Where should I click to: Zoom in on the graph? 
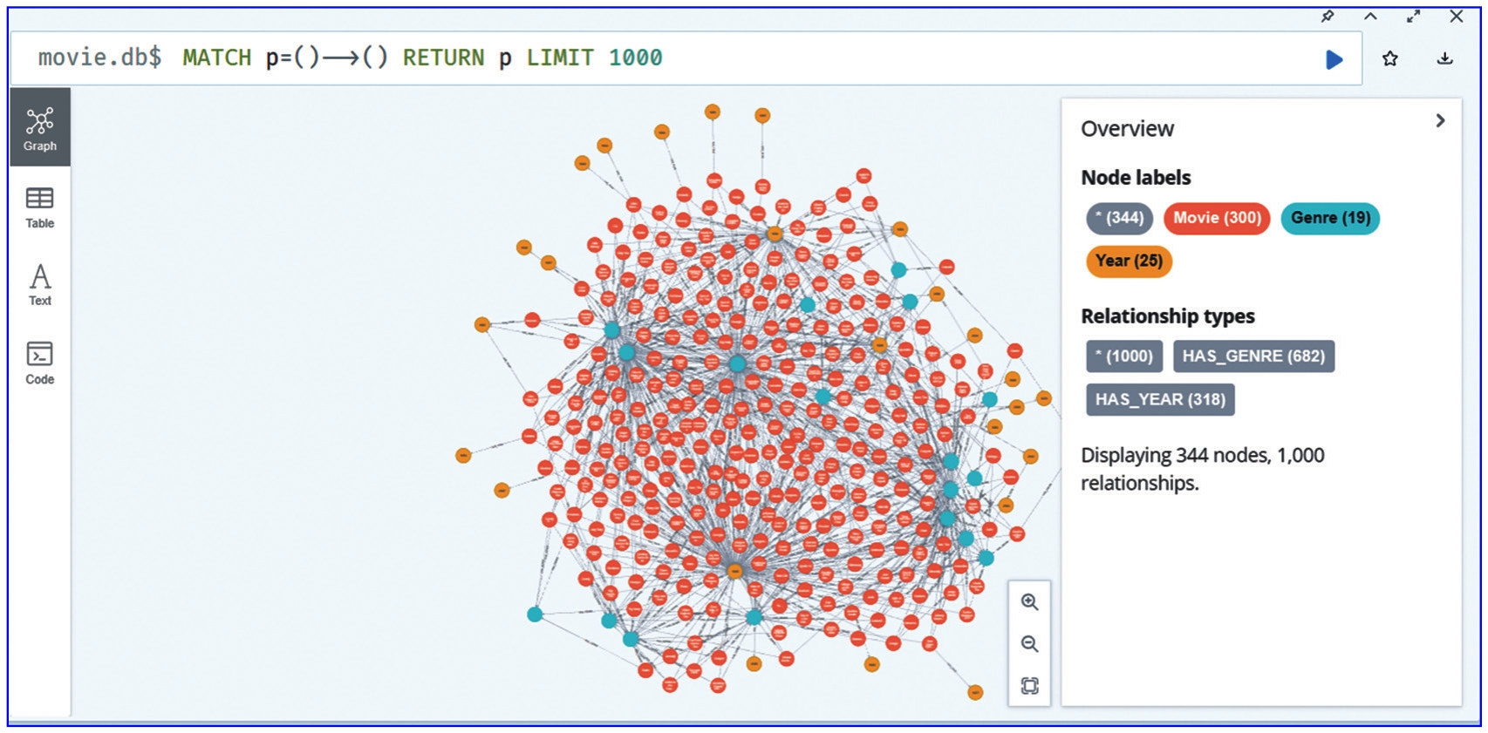[x=1029, y=602]
